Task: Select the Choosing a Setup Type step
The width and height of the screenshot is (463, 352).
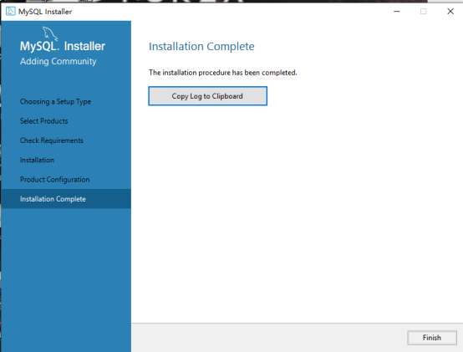Action: [x=55, y=101]
